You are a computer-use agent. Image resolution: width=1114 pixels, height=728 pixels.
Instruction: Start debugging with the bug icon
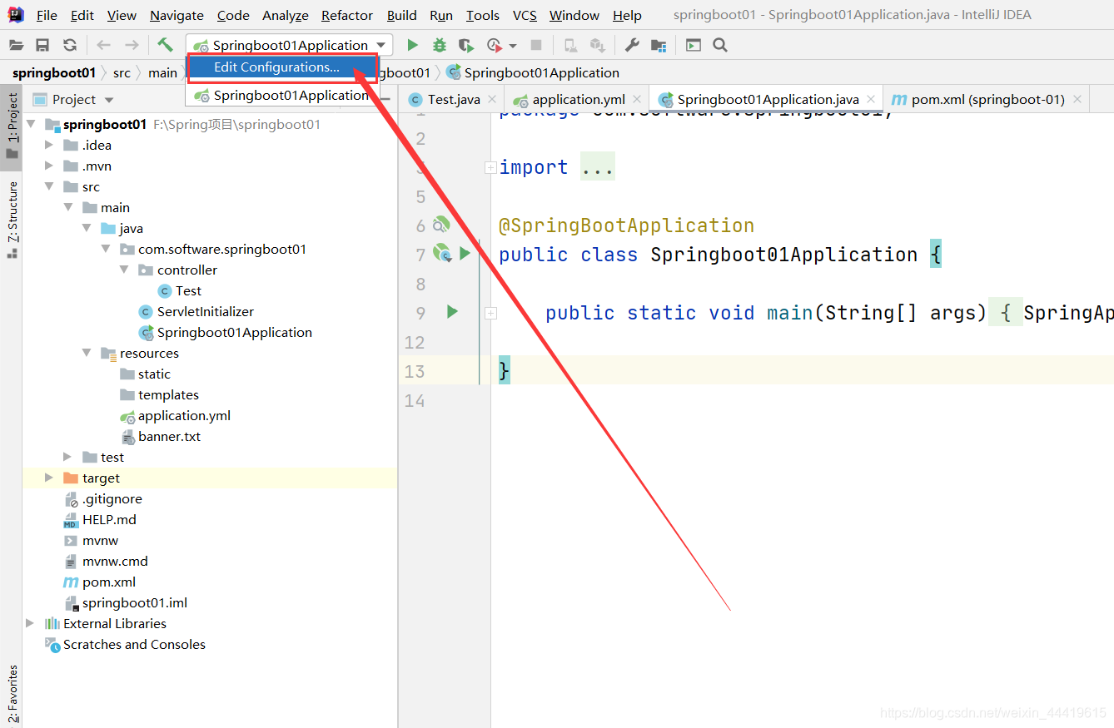[440, 45]
